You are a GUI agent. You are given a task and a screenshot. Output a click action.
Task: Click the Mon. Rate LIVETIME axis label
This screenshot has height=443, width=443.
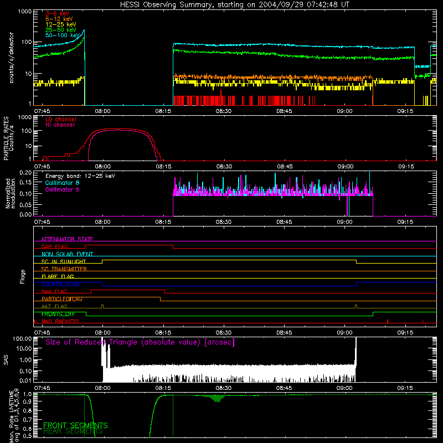tap(14, 416)
